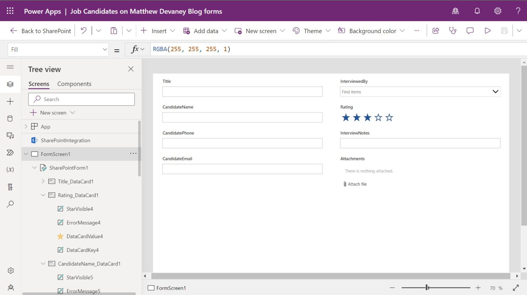
Task: Set rating to five stars
Action: click(389, 118)
